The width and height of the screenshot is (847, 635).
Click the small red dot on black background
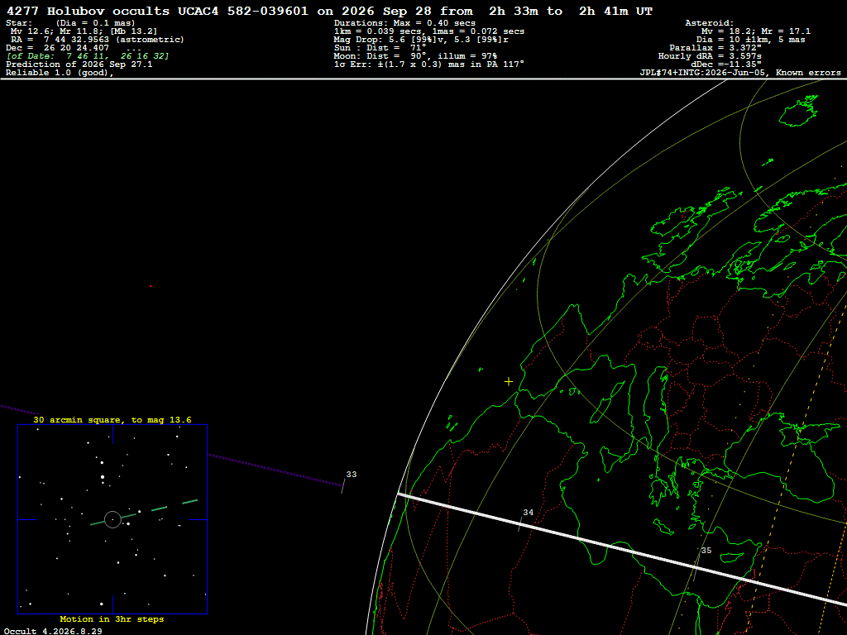151,286
